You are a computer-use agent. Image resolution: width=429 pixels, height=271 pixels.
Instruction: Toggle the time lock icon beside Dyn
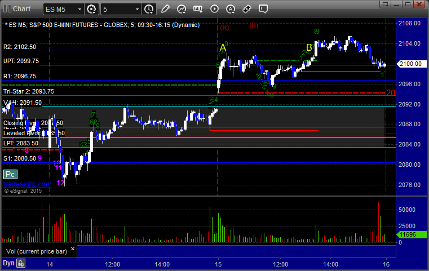(21, 263)
